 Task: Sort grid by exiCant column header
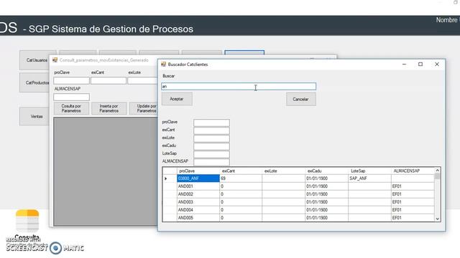(x=241, y=171)
